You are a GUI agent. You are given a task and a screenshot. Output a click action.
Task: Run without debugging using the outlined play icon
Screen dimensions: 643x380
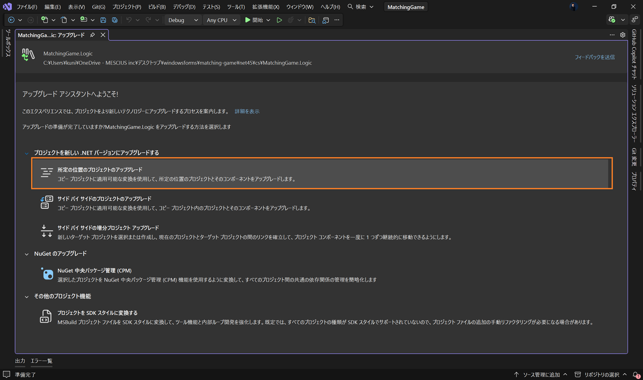[279, 20]
